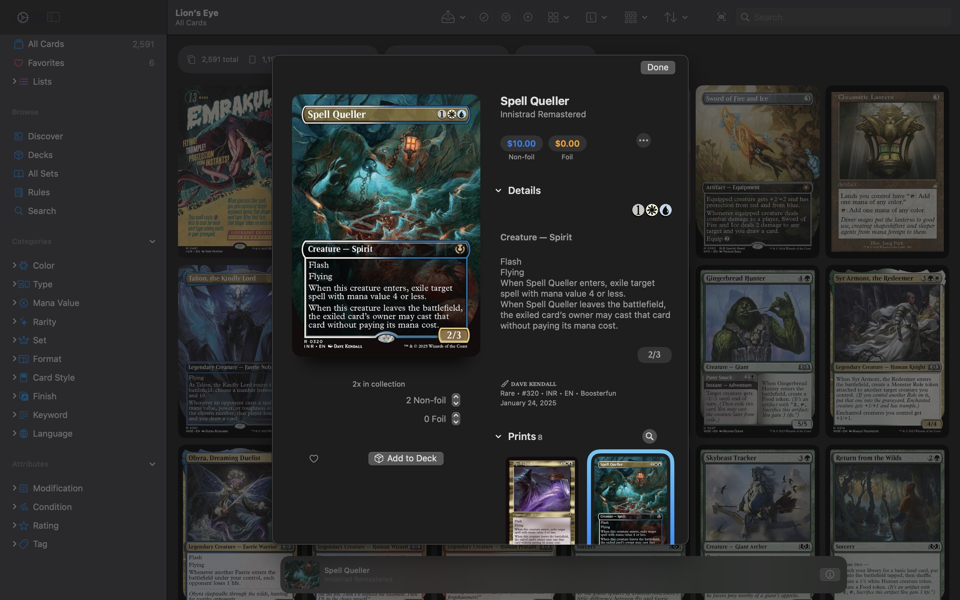Open Return from the Wilds card
Image resolution: width=960 pixels, height=600 pixels.
click(x=887, y=523)
